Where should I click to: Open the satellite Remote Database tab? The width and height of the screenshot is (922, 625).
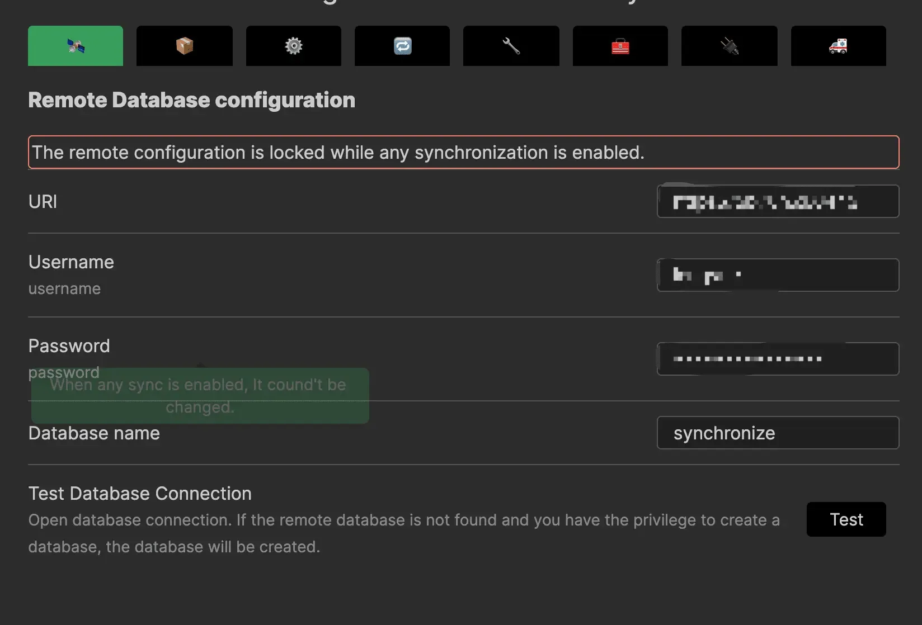(x=76, y=46)
